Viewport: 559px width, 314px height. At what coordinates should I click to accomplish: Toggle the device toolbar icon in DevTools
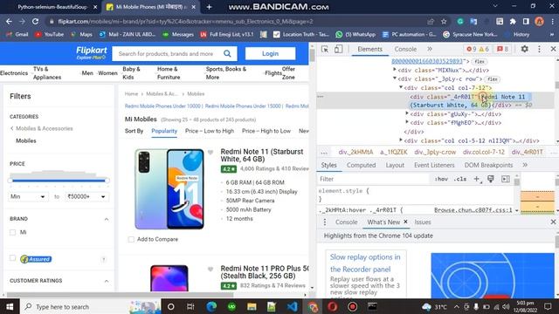(x=338, y=49)
